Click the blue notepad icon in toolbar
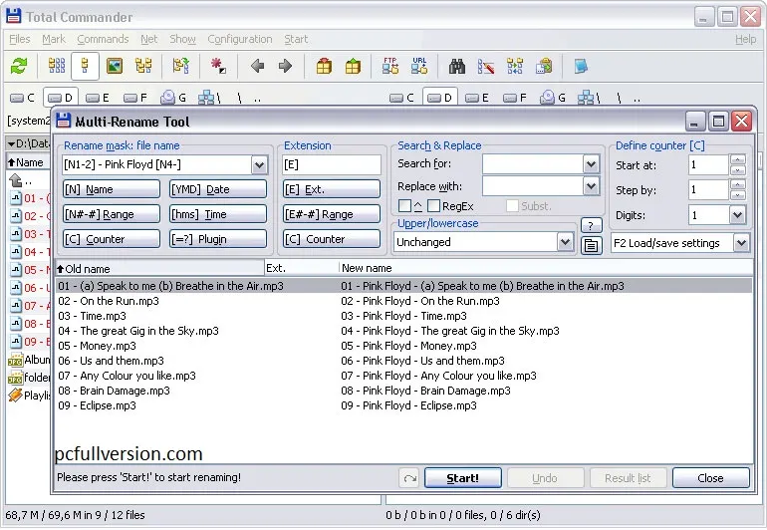767x530 pixels. click(581, 66)
